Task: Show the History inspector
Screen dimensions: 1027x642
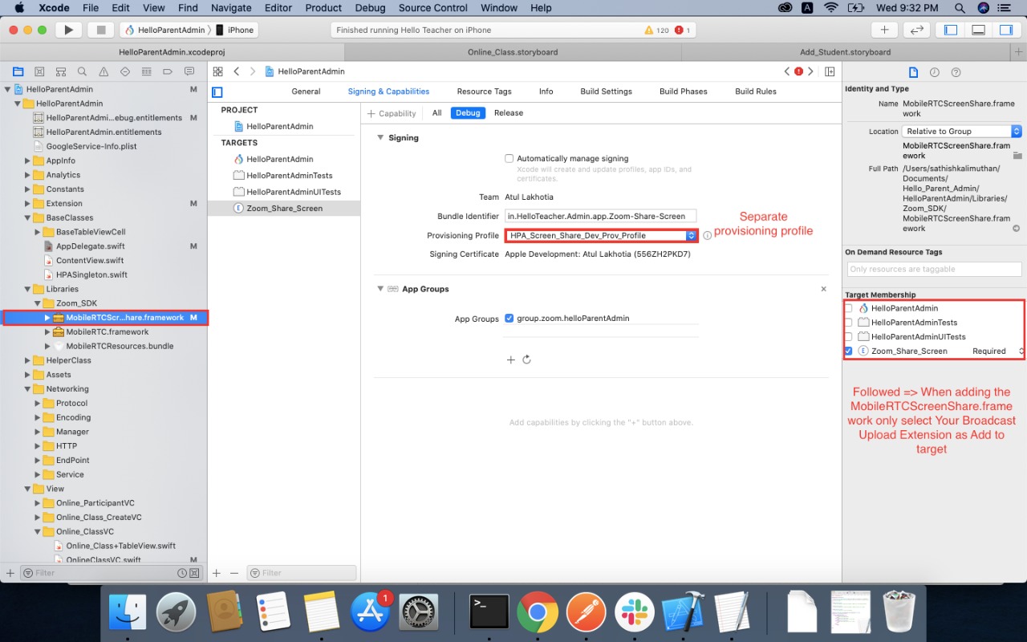Action: [x=935, y=72]
